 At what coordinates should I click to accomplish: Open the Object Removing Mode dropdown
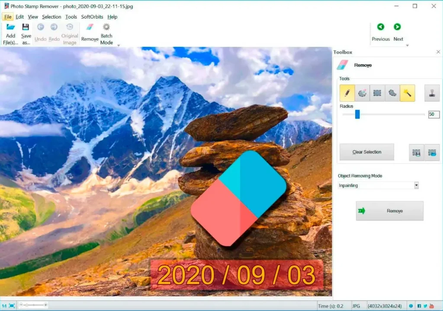(416, 185)
